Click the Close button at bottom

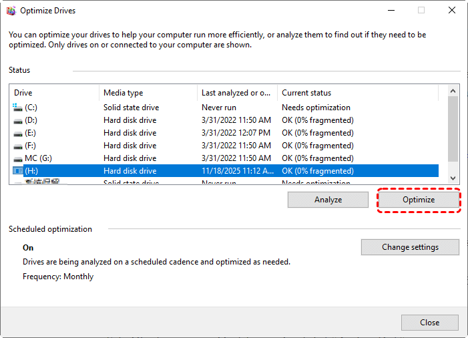pos(429,323)
